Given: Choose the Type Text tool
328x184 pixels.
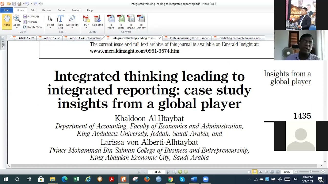Looking at the screenshot, I should (60, 22).
